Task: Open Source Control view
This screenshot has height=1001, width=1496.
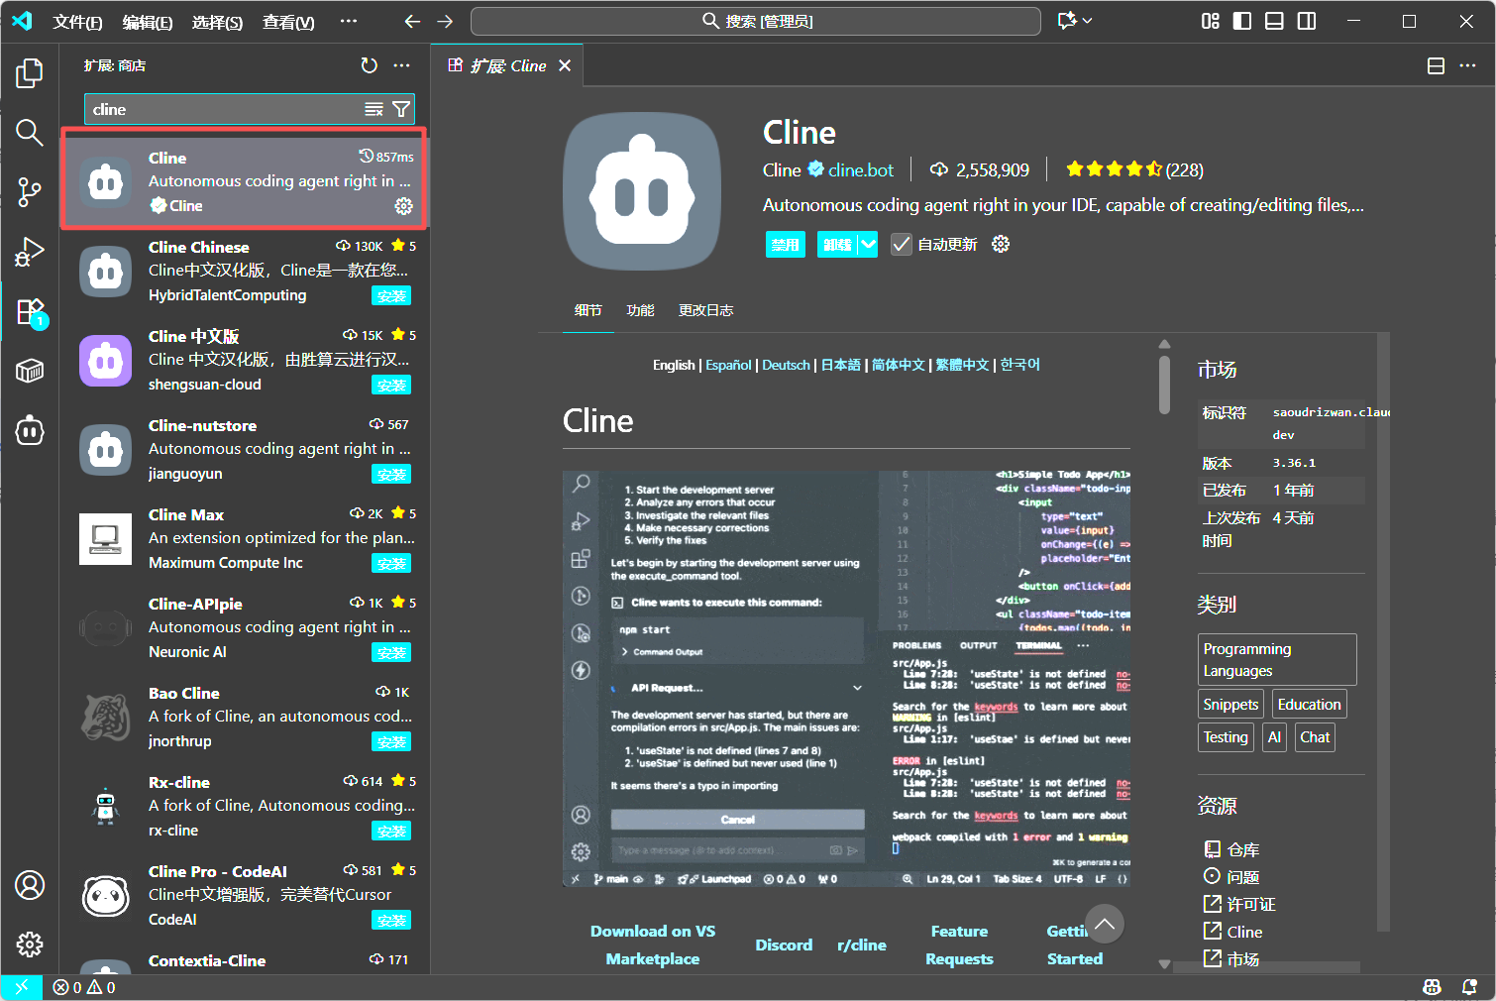Action: pyautogui.click(x=30, y=192)
